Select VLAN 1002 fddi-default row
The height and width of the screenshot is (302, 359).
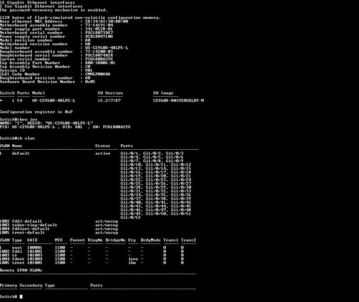point(59,221)
